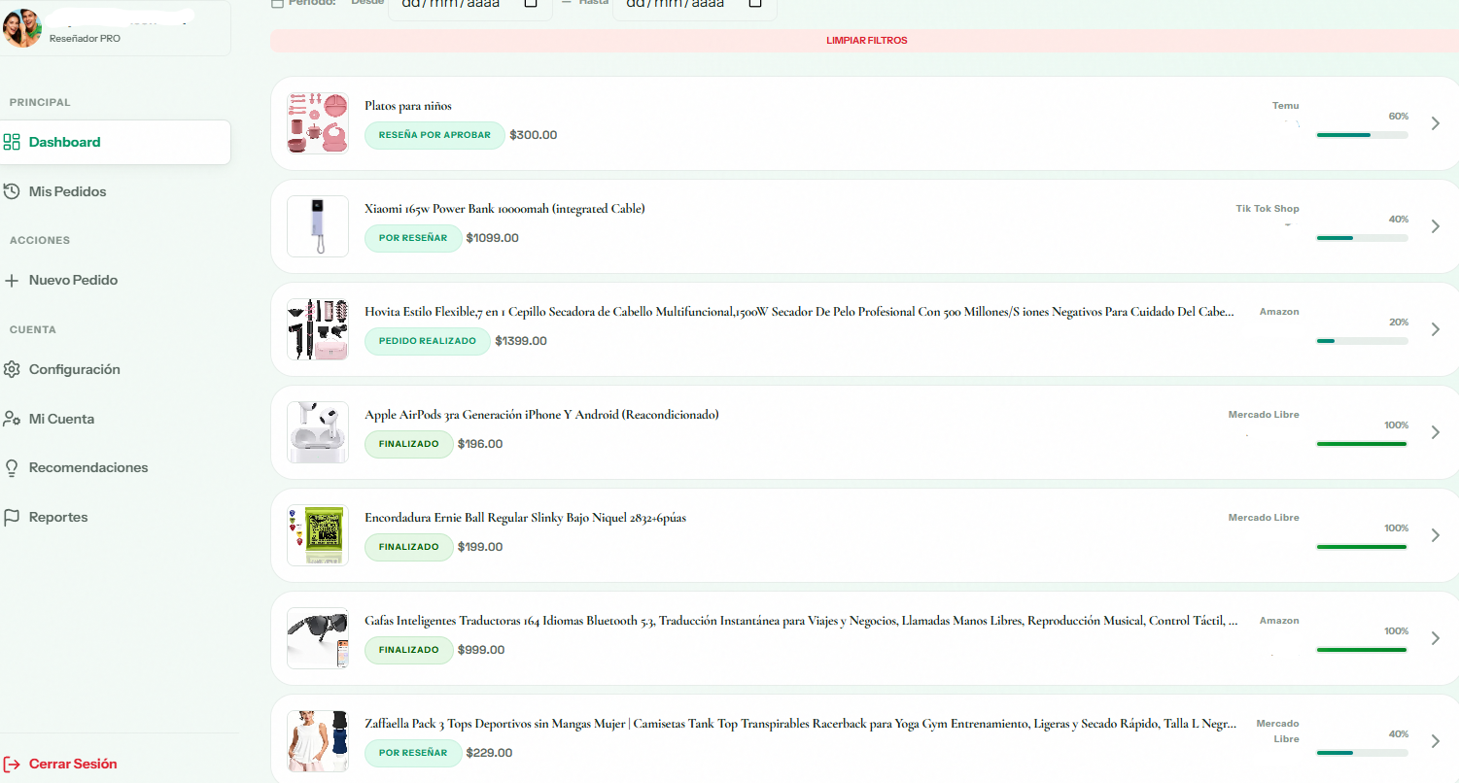Image resolution: width=1459 pixels, height=783 pixels.
Task: Click the Hovita Estilo Flexible product title
Action: click(800, 312)
